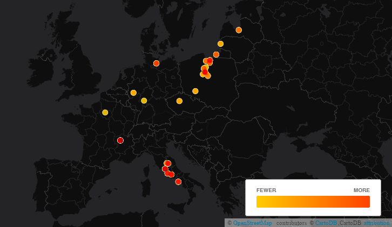The width and height of the screenshot is (392, 227).
Task: Select the northernmost red marker in the Italy cluster
Action: pyautogui.click(x=168, y=164)
